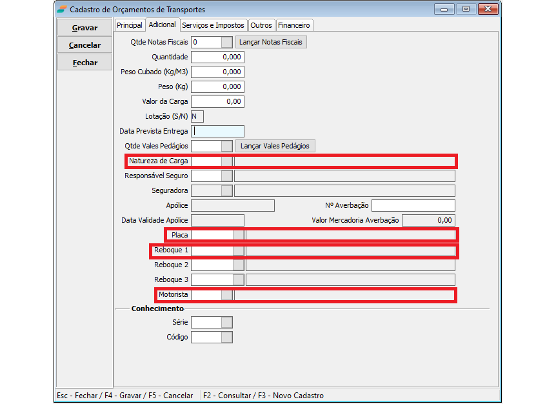
Task: Click the lookup button beside Responsável Seguro
Action: click(226, 176)
